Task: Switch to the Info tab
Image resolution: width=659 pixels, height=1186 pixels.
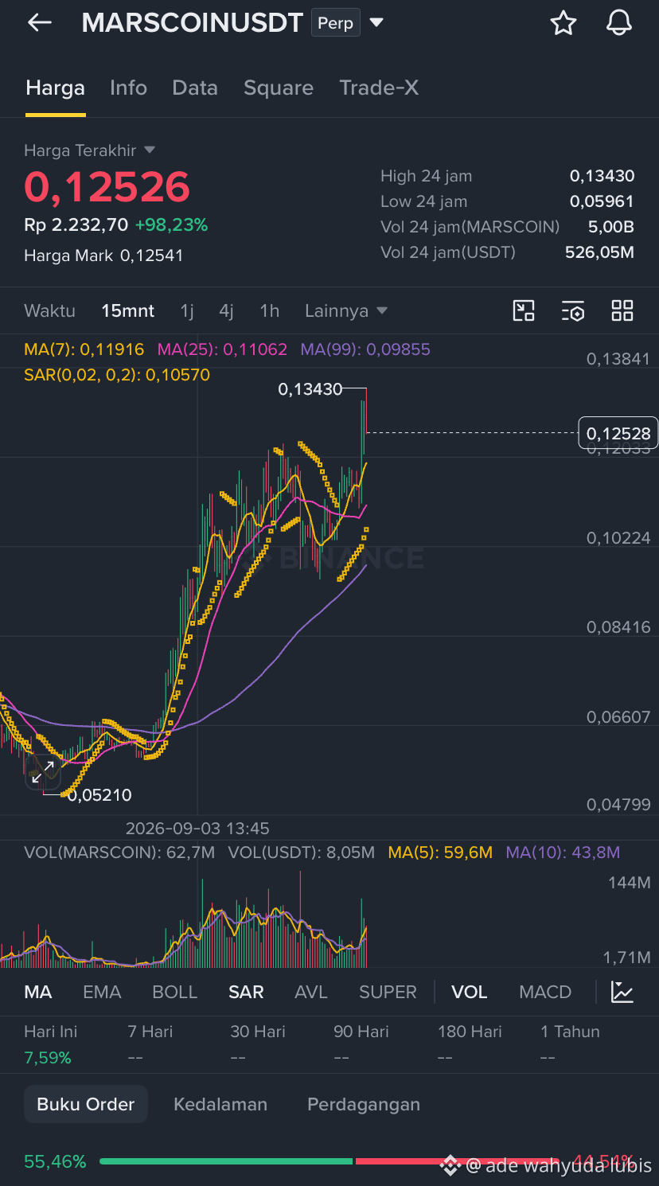Action: pos(128,88)
